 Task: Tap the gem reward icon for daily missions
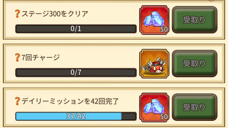[x=154, y=108]
